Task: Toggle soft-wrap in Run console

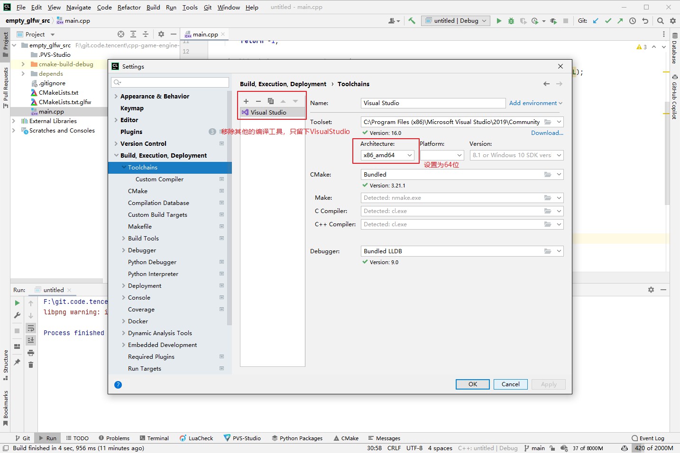Action: click(31, 328)
